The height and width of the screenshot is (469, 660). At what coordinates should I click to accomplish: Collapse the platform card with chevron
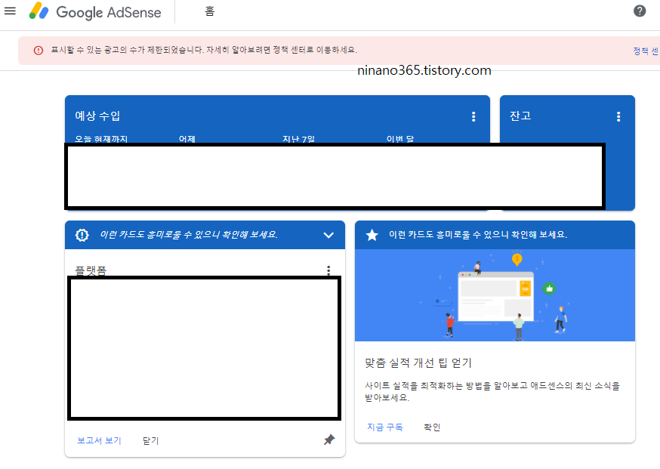pyautogui.click(x=328, y=235)
